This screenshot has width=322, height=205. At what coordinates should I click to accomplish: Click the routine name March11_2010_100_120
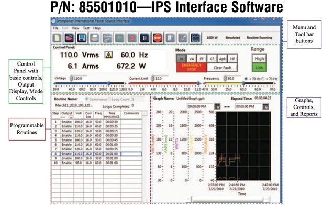(x=74, y=105)
